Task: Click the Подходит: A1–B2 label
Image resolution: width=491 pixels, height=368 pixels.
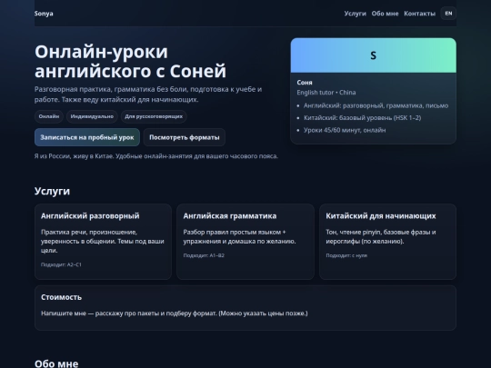Action: [204, 255]
